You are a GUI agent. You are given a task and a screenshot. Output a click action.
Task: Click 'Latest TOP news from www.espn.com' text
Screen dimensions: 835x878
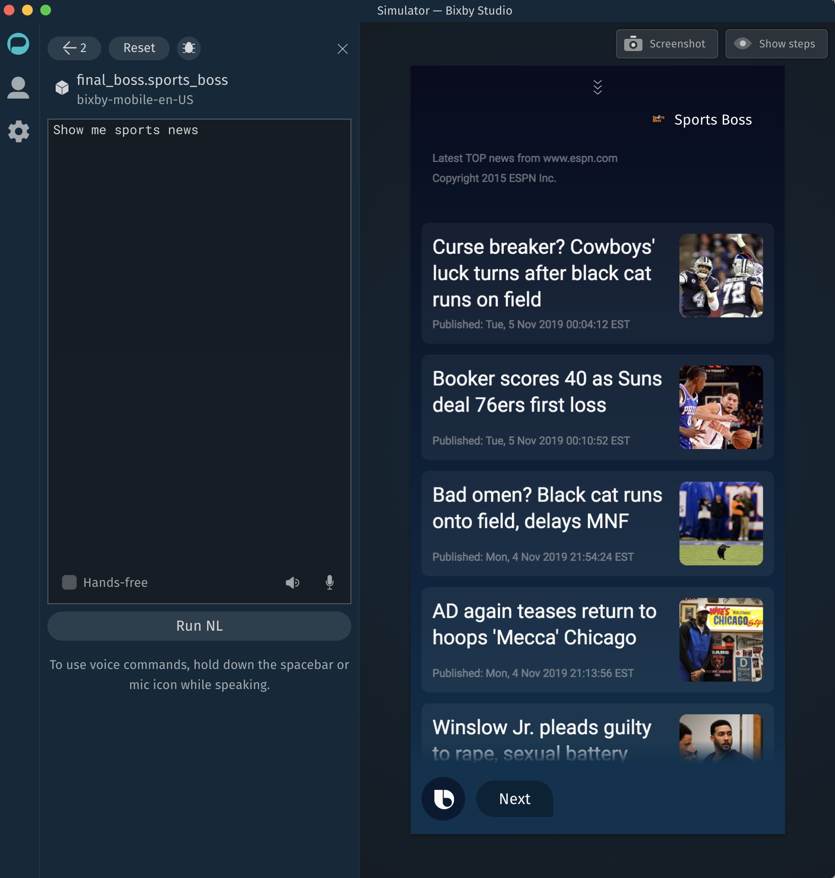[x=525, y=158]
